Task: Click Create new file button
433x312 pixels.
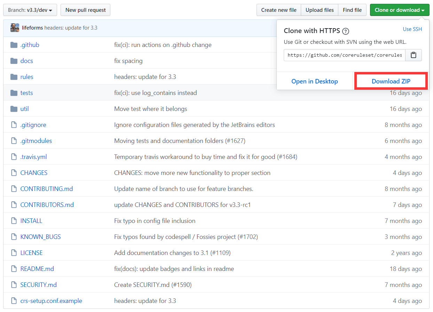Action: click(279, 10)
